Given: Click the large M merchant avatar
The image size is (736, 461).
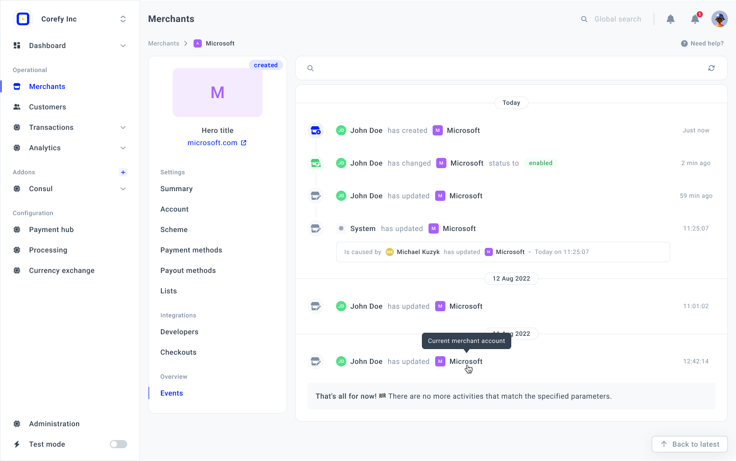Looking at the screenshot, I should coord(218,93).
